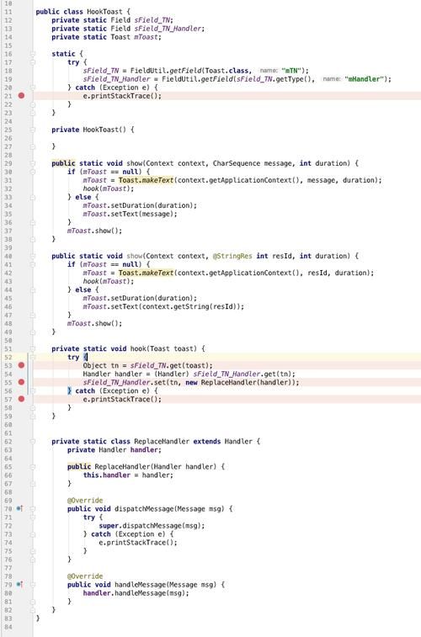Remove the breakpoint on line 21
Viewport: 421px width, 637px height.
pos(21,95)
